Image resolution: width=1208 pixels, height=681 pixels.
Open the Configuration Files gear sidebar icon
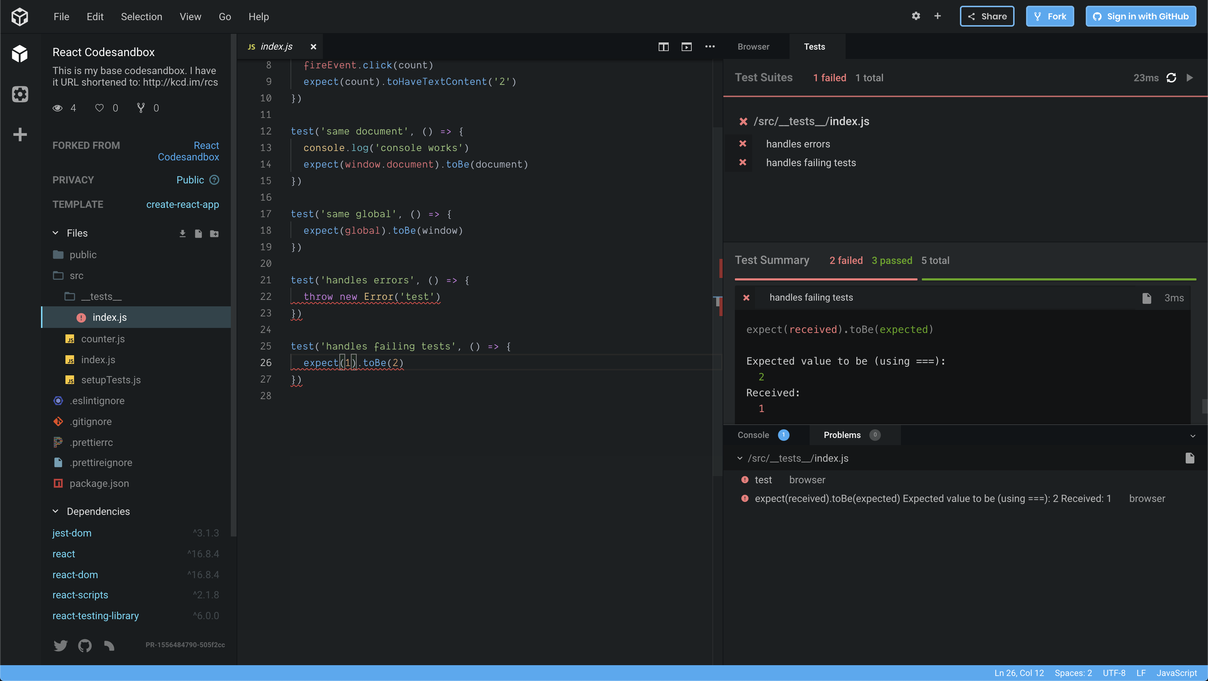pyautogui.click(x=20, y=94)
